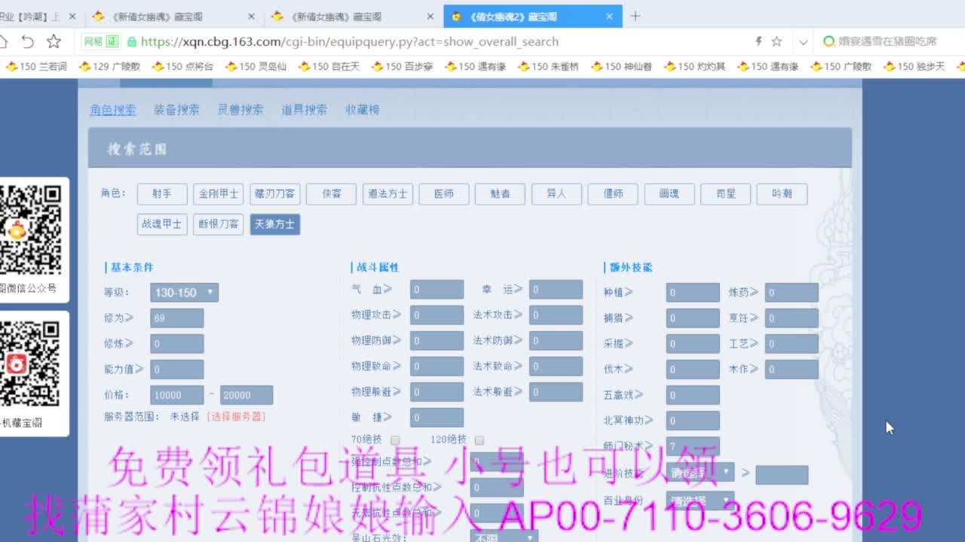The image size is (965, 542).
Task: Open the 进阶技能 请选择 dropdown
Action: (x=700, y=473)
